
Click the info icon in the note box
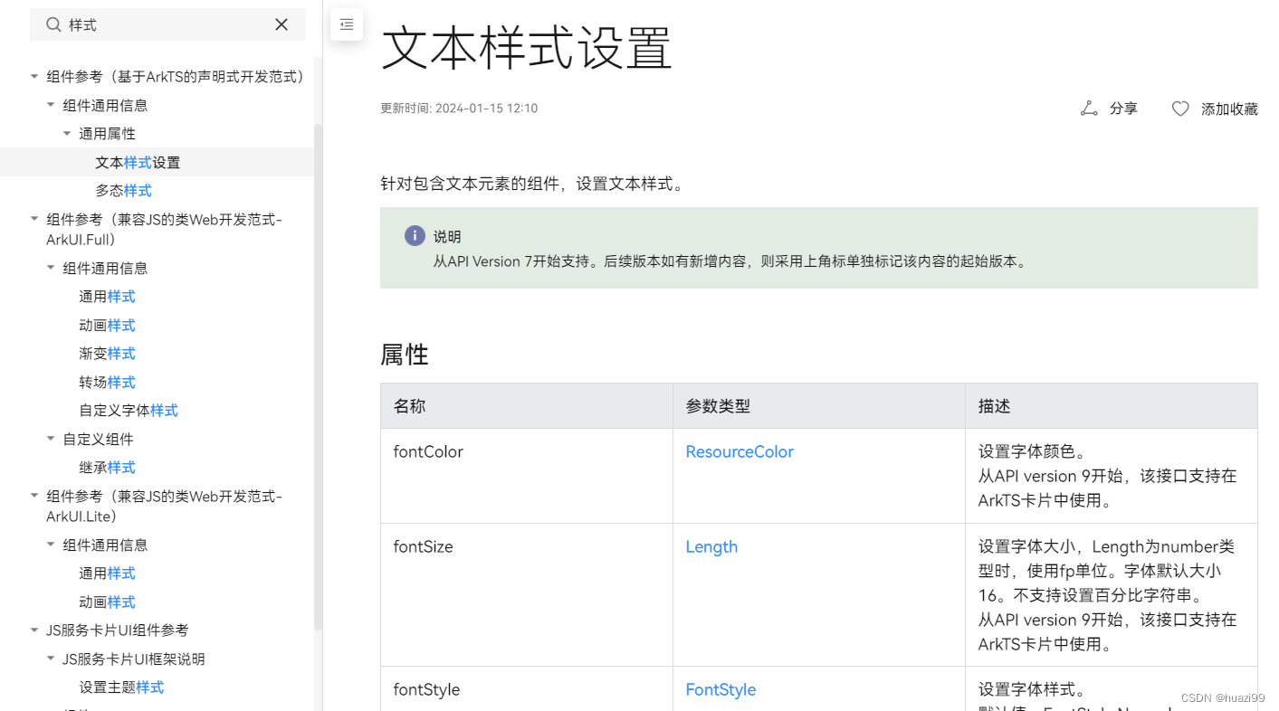[415, 236]
